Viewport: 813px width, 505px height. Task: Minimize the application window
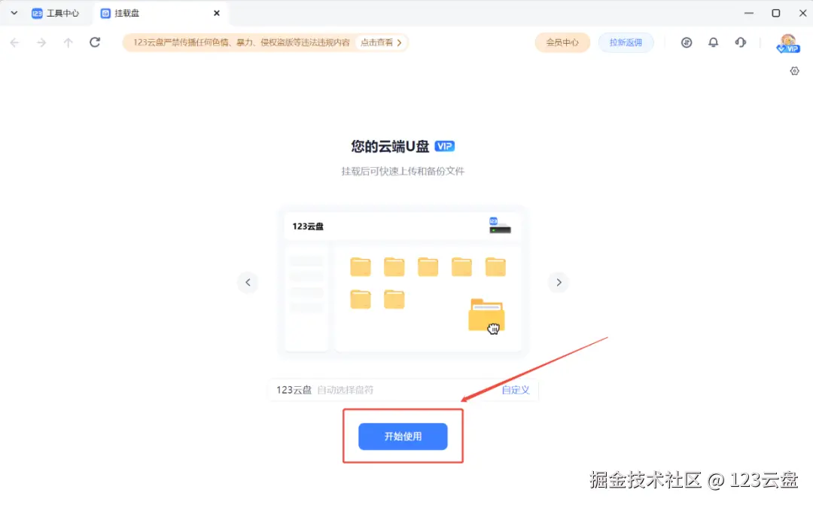pyautogui.click(x=749, y=13)
